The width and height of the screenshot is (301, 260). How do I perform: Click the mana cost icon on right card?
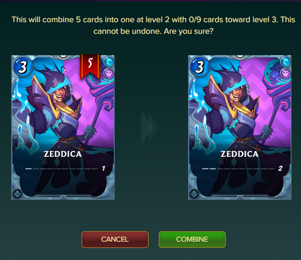200,66
